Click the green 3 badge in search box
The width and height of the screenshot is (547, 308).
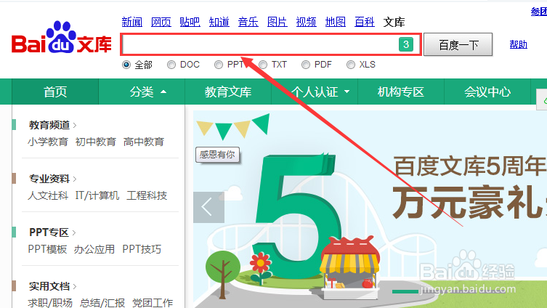[x=406, y=44]
